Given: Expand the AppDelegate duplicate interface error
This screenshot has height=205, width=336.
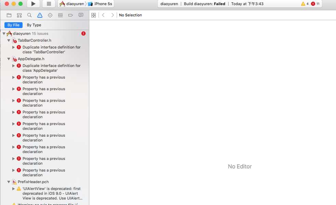Looking at the screenshot, I should [x=13, y=66].
